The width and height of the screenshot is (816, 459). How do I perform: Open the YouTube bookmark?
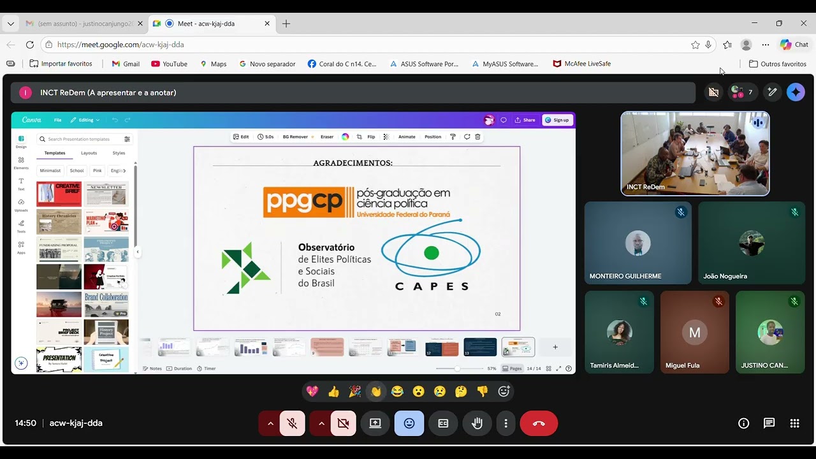170,64
